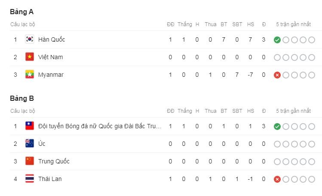322x196 pixels.
Task: Click the Chinese Taipei flag icon
Action: 30,126
